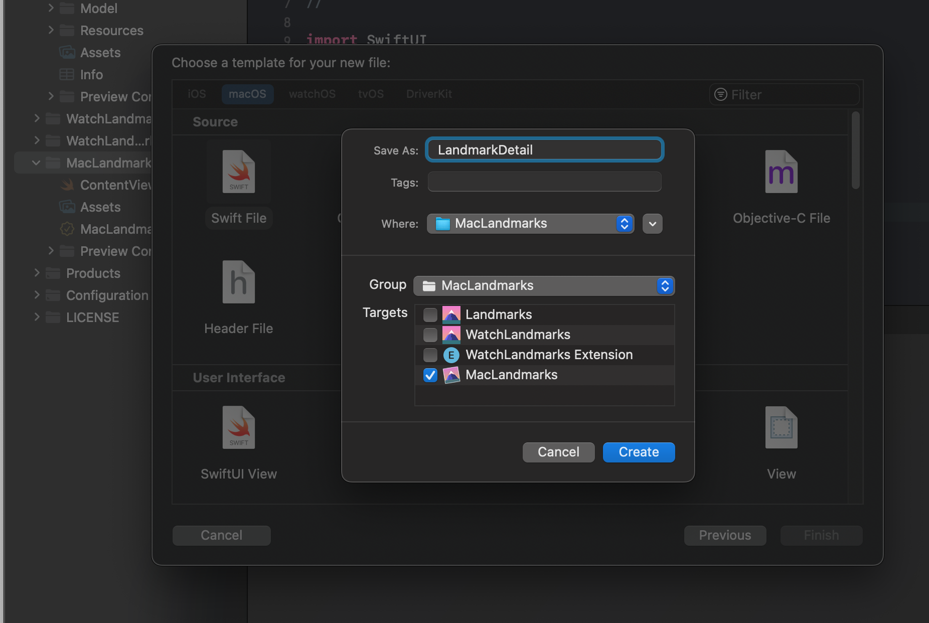Click the Model folder icon

[67, 9]
